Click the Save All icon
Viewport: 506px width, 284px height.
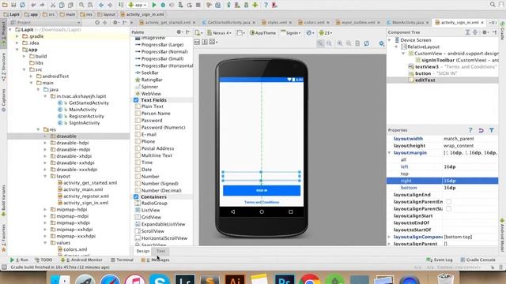pos(13,5)
